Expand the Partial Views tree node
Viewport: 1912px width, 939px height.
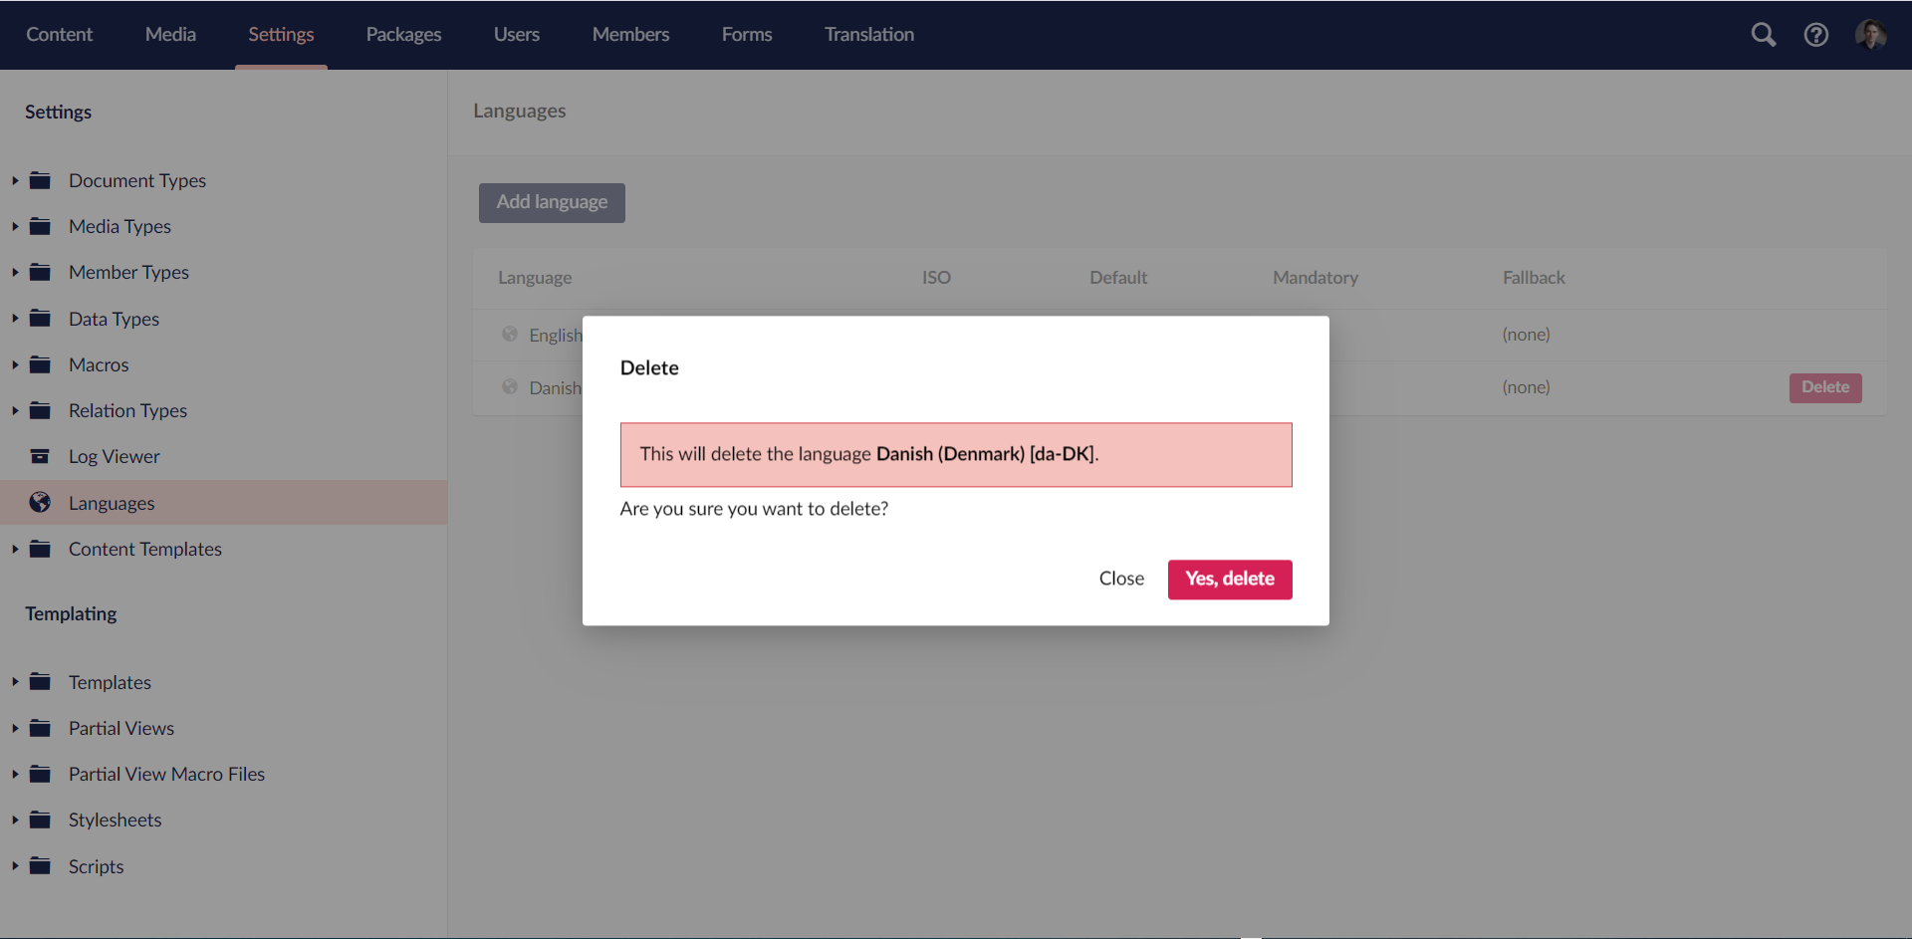tap(14, 728)
